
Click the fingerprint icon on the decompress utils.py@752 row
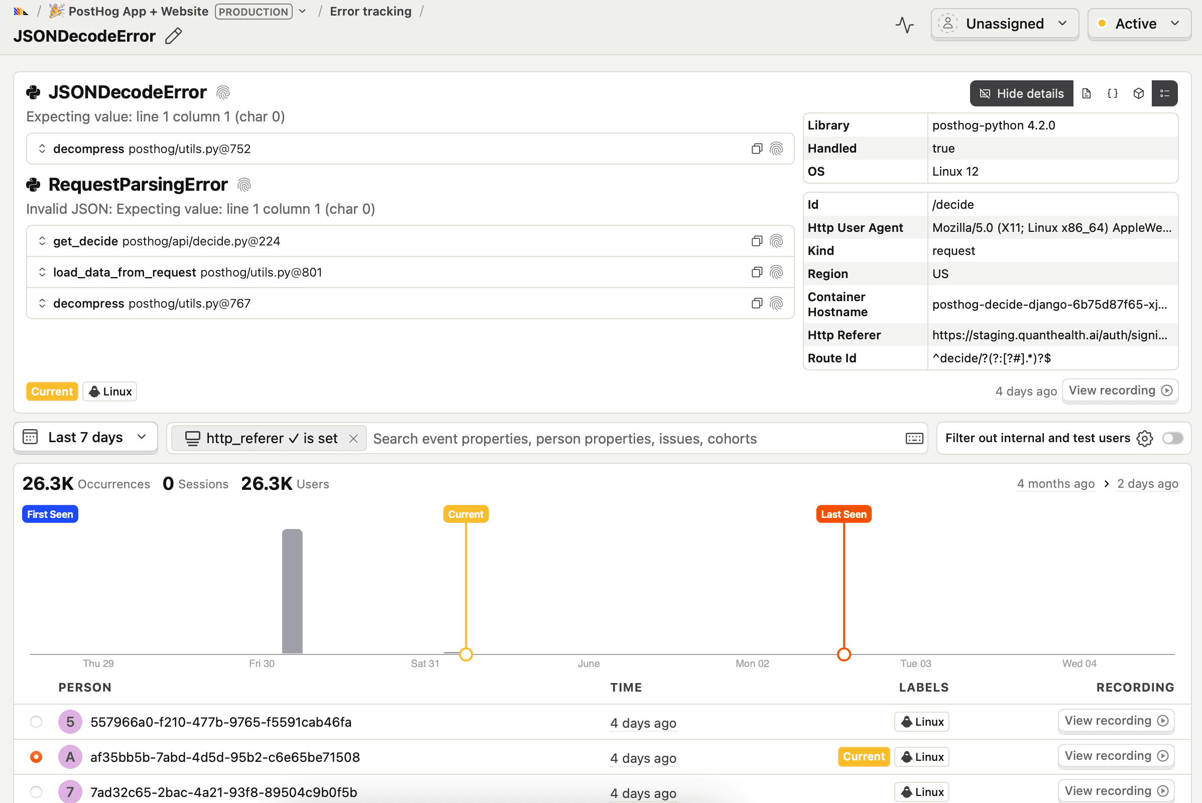pos(777,149)
